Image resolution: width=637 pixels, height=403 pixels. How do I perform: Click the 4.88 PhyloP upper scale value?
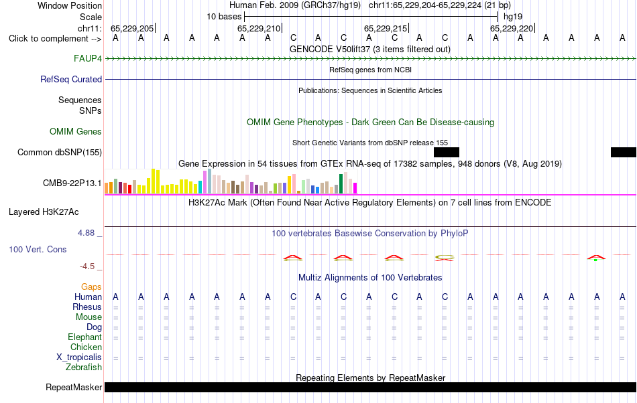(86, 233)
